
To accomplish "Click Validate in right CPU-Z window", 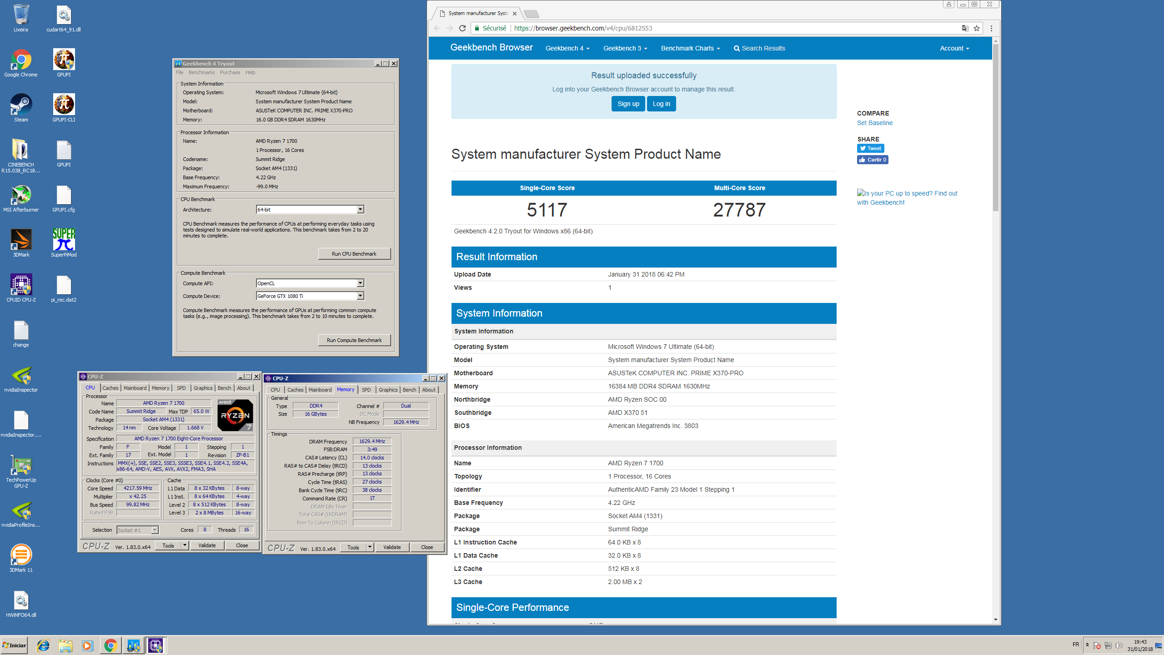I will point(392,547).
